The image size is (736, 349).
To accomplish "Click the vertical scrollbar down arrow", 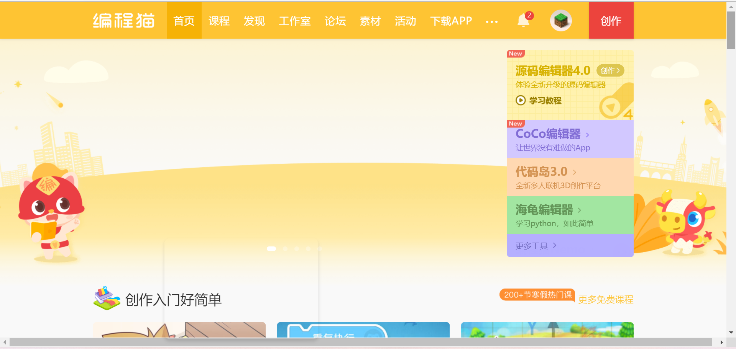I will 731,333.
